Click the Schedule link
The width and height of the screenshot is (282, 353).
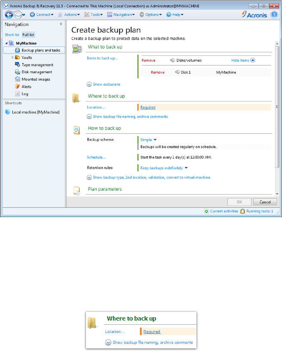click(96, 157)
